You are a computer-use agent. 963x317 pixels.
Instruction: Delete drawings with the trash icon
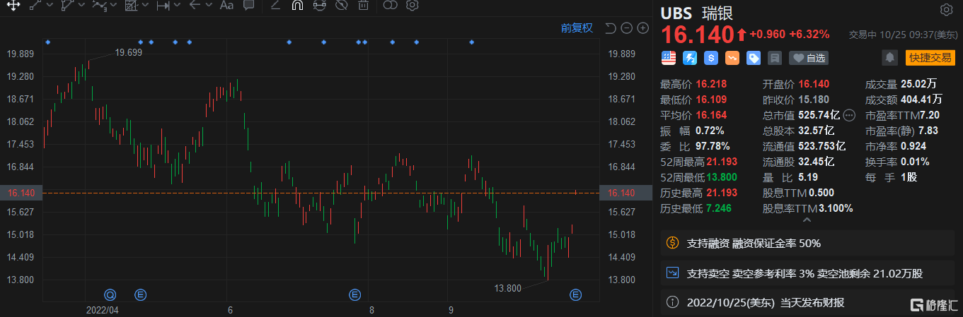tap(363, 6)
